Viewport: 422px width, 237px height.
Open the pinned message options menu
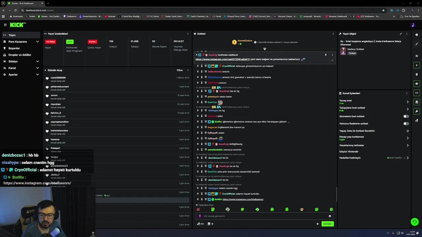pos(332,55)
